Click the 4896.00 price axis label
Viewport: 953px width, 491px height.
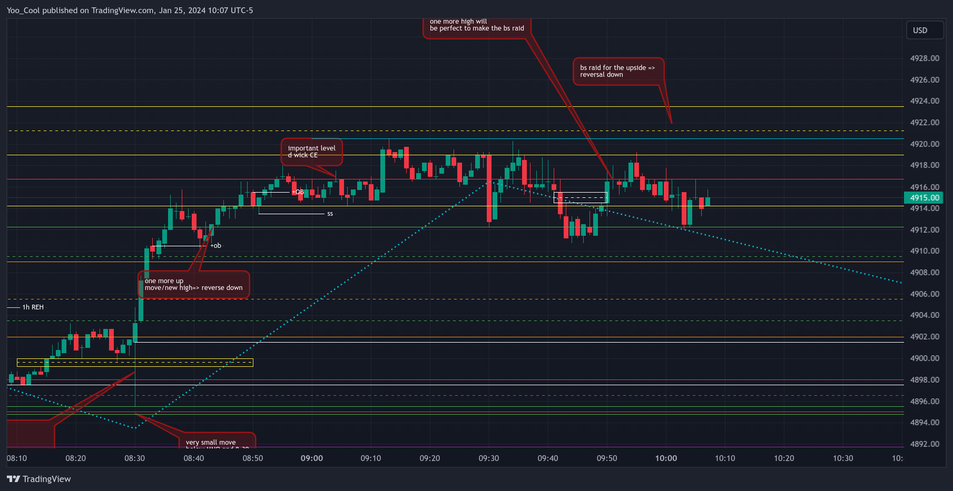[x=925, y=402]
